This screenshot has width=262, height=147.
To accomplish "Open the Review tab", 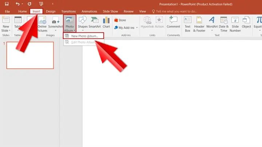I will point(128,12).
